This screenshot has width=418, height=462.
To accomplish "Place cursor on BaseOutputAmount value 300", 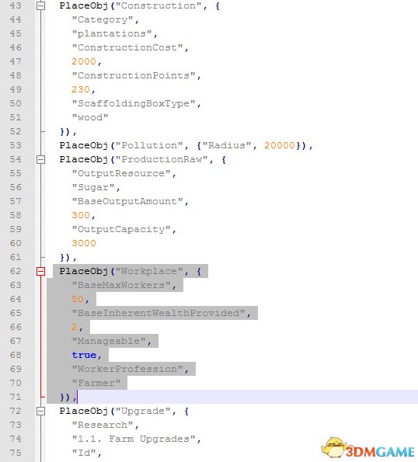I will click(81, 215).
